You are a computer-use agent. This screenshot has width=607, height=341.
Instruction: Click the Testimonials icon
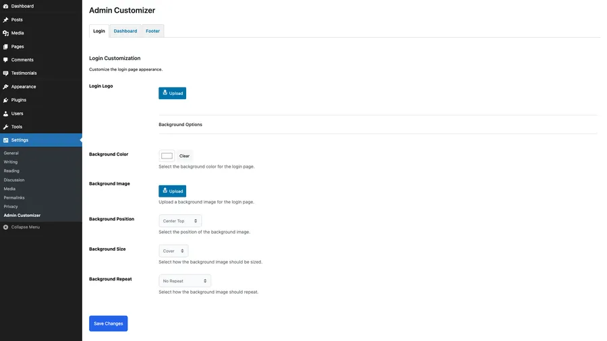6,73
